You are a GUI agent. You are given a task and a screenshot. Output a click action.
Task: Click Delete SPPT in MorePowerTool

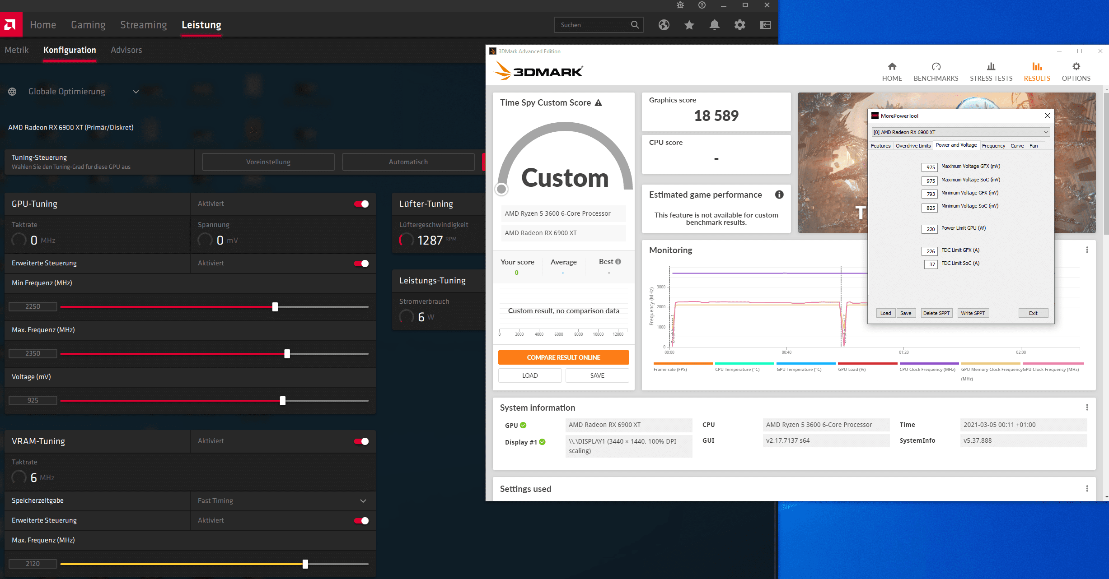(936, 313)
